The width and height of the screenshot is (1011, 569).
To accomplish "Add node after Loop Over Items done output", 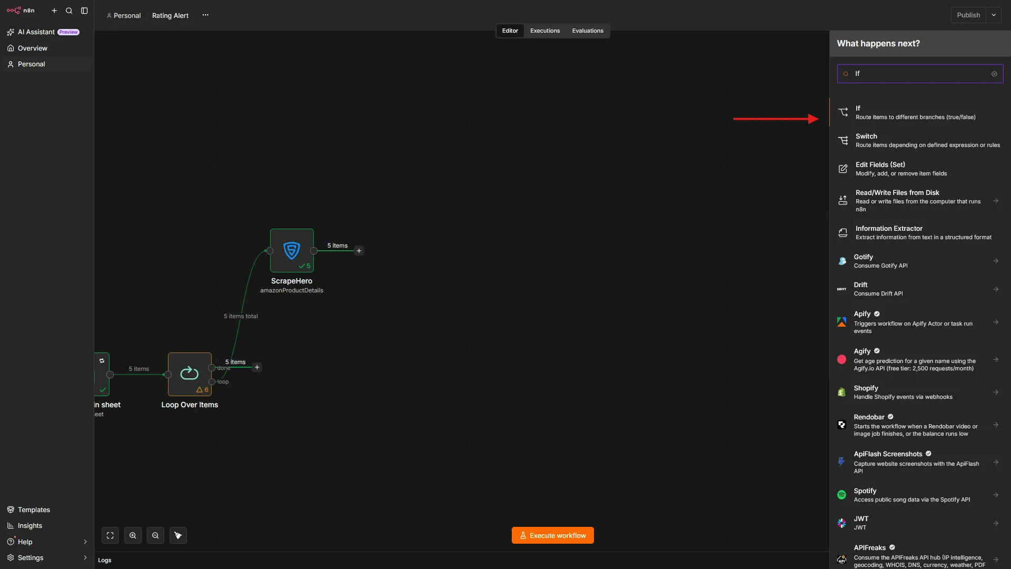I will [257, 367].
